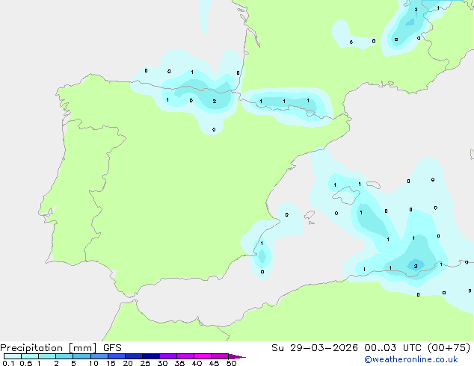Click the 5–10 mm legend swatch
This screenshot has width=474, height=366.
point(81,356)
